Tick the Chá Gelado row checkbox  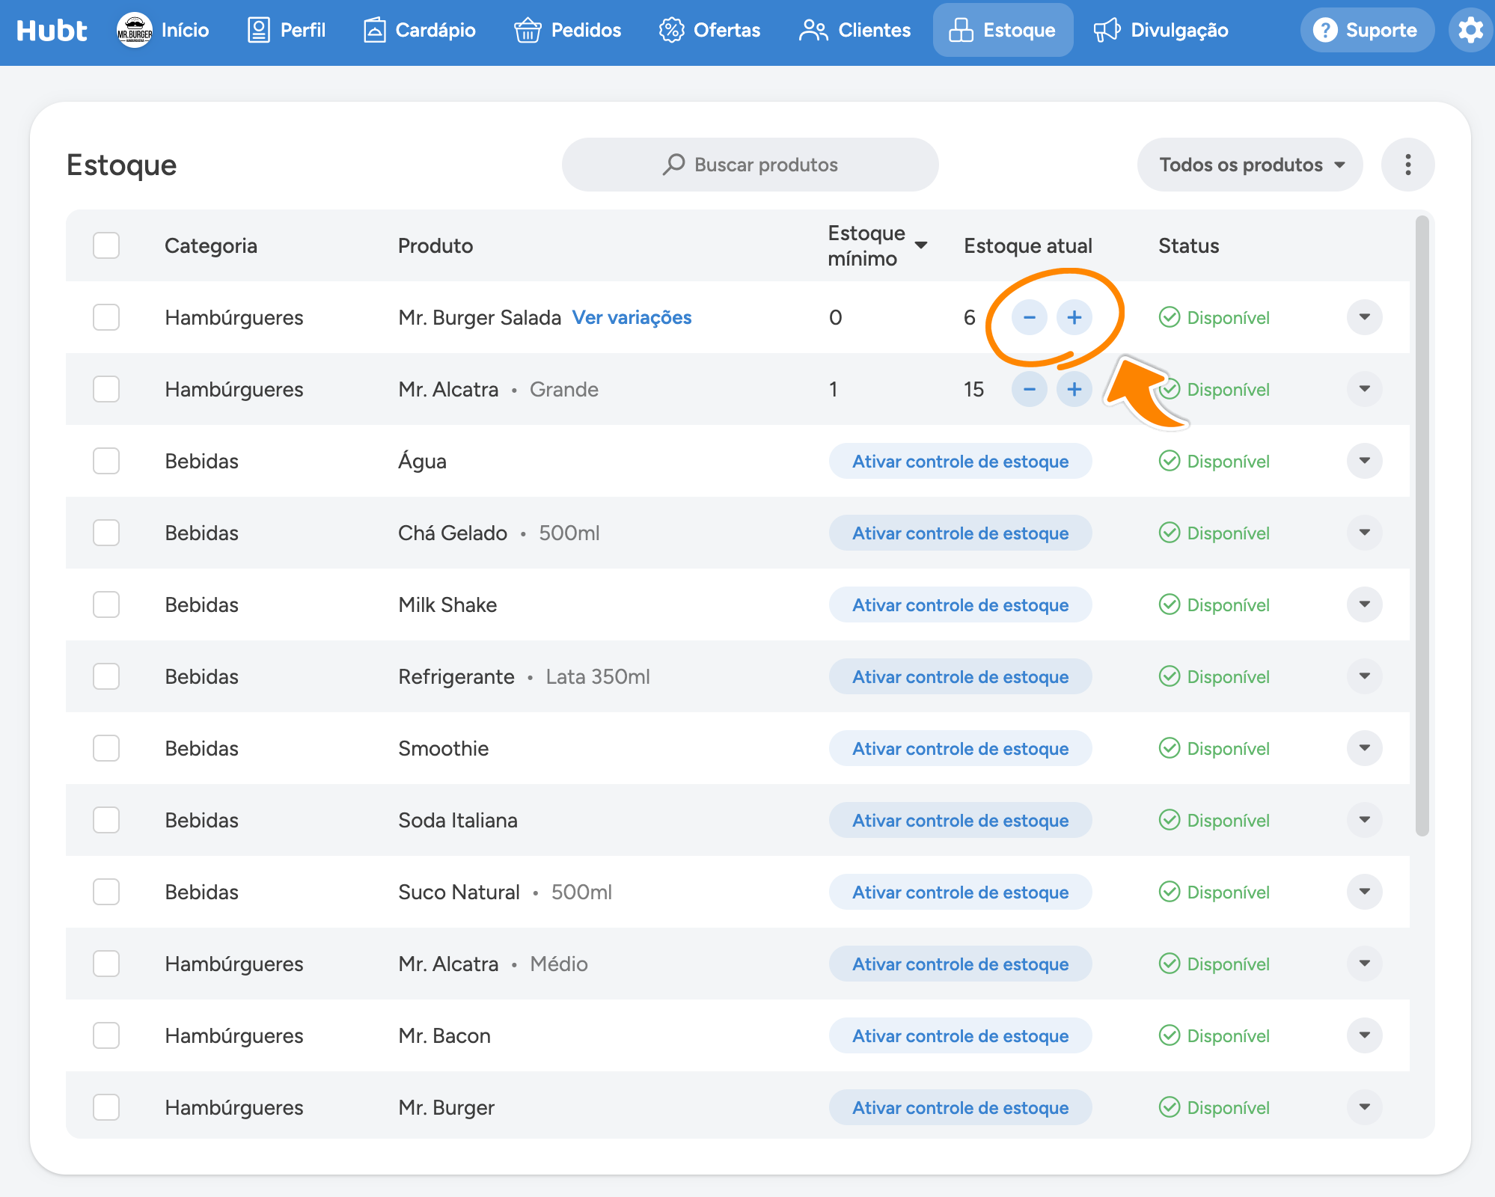[x=106, y=533]
